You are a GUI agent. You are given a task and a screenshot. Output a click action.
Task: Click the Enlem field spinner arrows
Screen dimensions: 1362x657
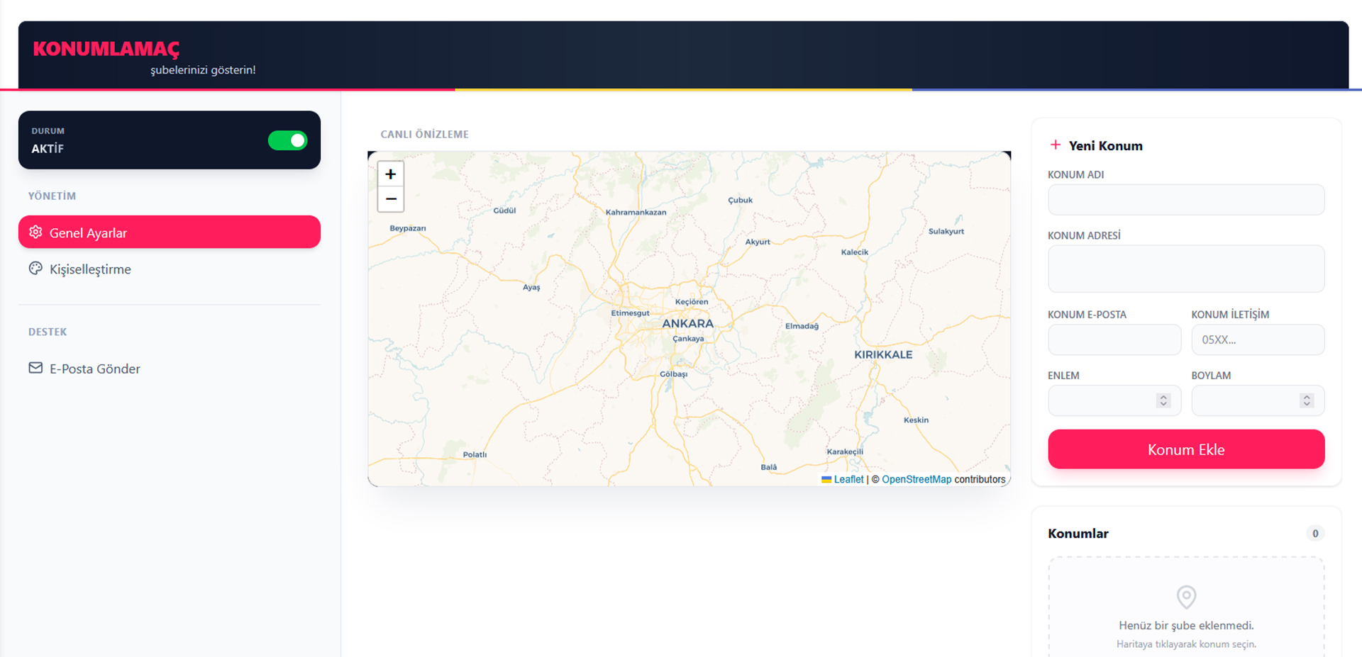coord(1163,400)
